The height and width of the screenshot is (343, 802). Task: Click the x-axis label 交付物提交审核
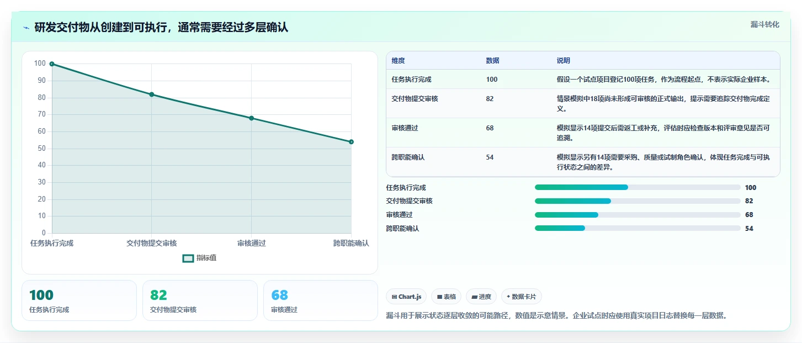(152, 243)
